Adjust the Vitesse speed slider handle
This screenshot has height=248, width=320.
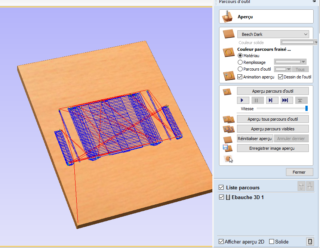306,108
